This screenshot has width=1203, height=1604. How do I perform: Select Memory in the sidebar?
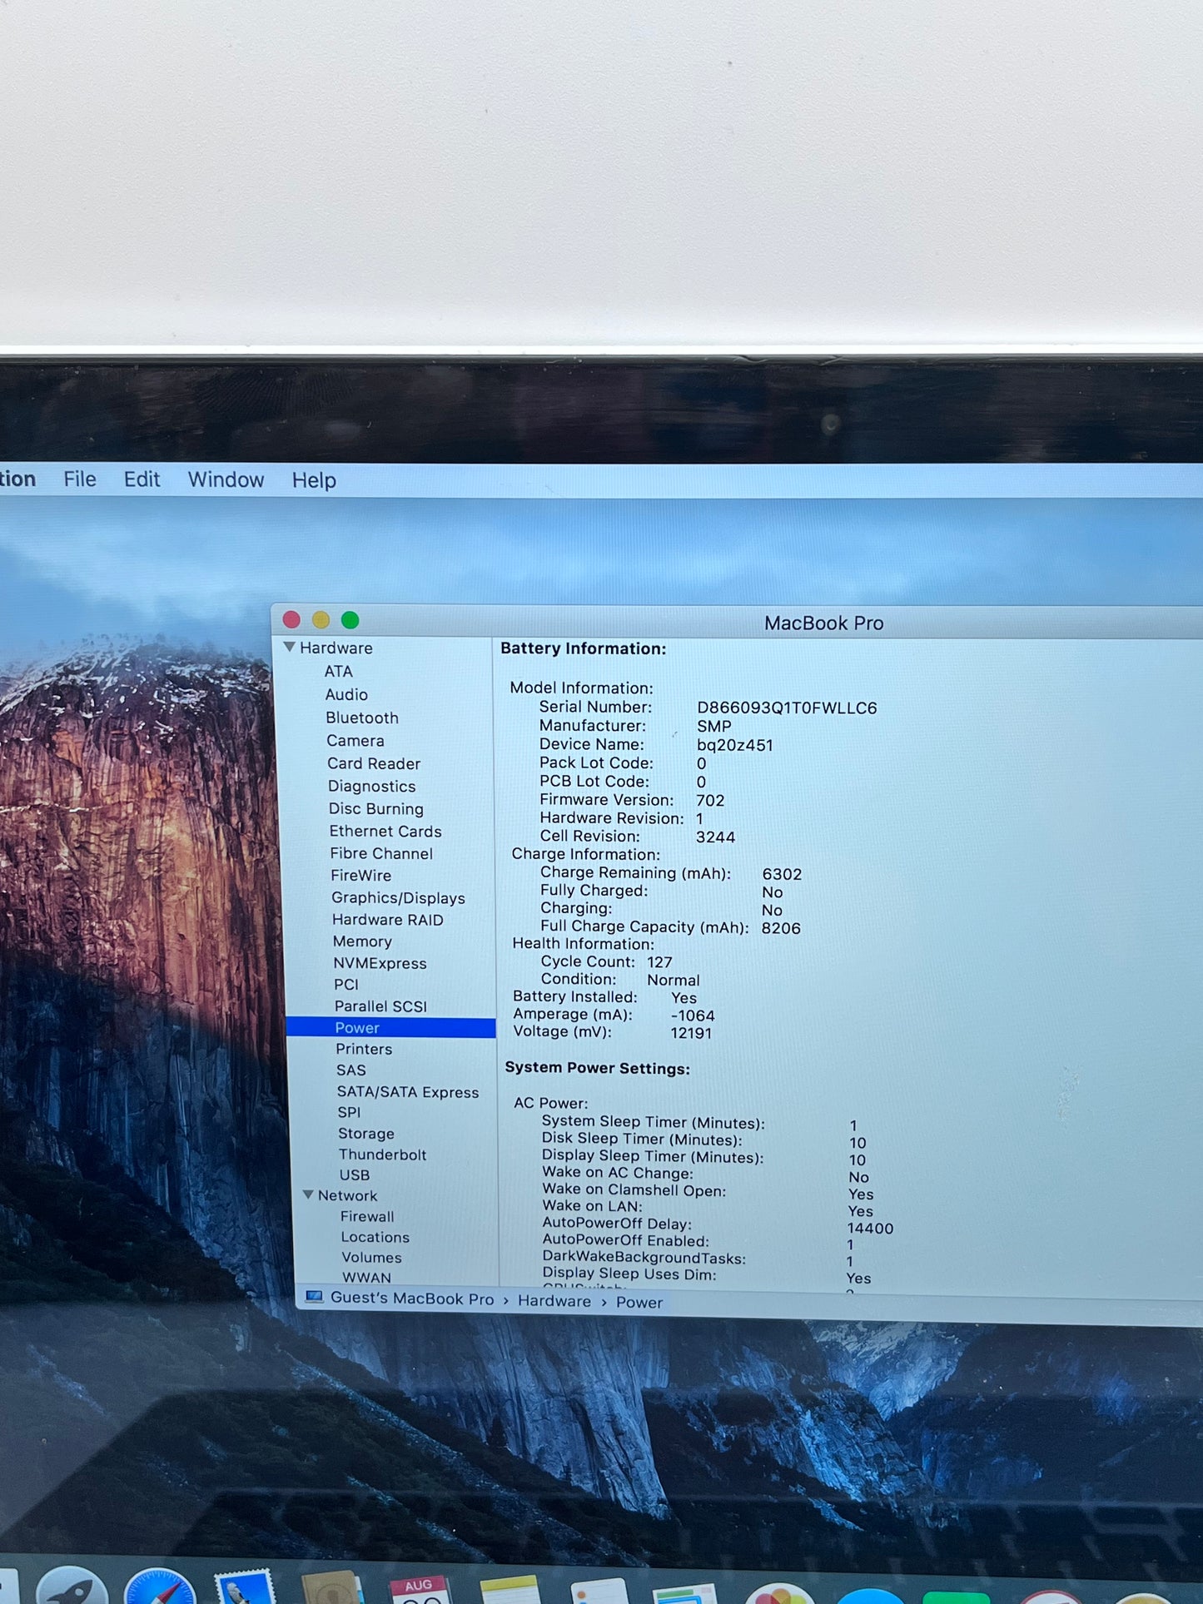tap(362, 941)
